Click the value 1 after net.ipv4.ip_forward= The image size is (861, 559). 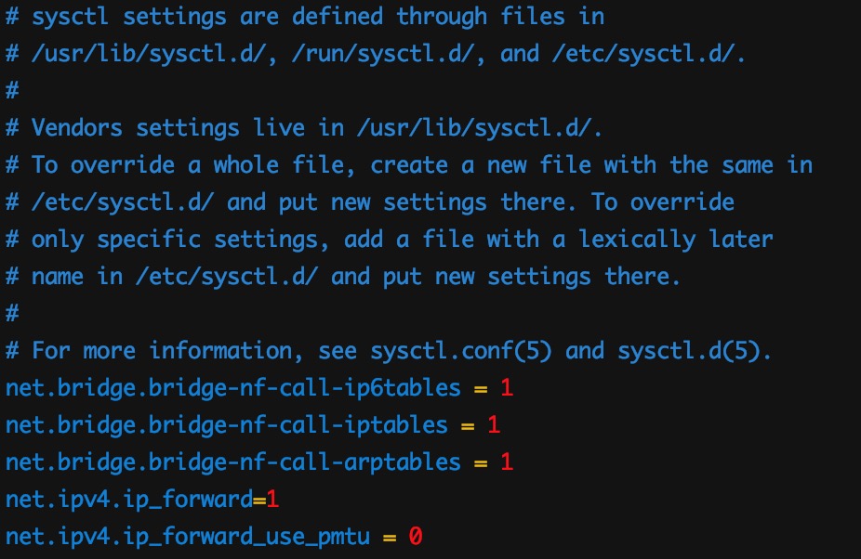[x=273, y=499]
